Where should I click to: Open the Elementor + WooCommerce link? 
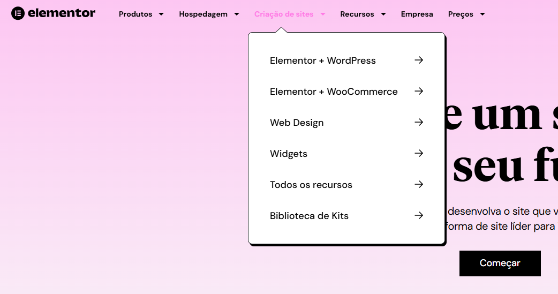pos(334,92)
